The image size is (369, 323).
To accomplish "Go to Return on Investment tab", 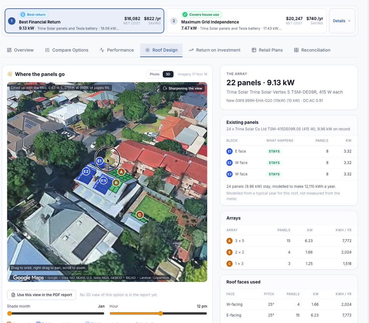I will 214,50.
